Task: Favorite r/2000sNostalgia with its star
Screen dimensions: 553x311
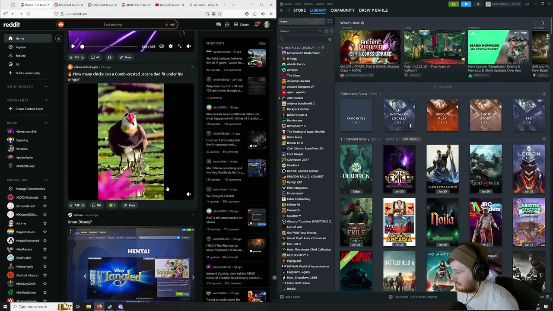Action: coord(44,197)
